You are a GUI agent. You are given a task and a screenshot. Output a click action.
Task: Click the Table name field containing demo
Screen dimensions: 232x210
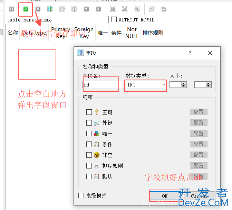74,20
